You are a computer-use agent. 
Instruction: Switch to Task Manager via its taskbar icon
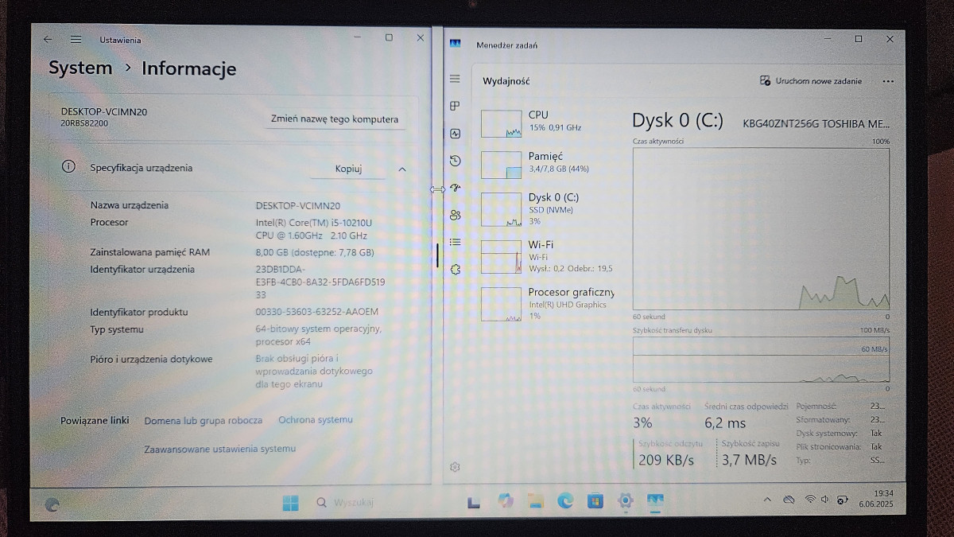655,500
